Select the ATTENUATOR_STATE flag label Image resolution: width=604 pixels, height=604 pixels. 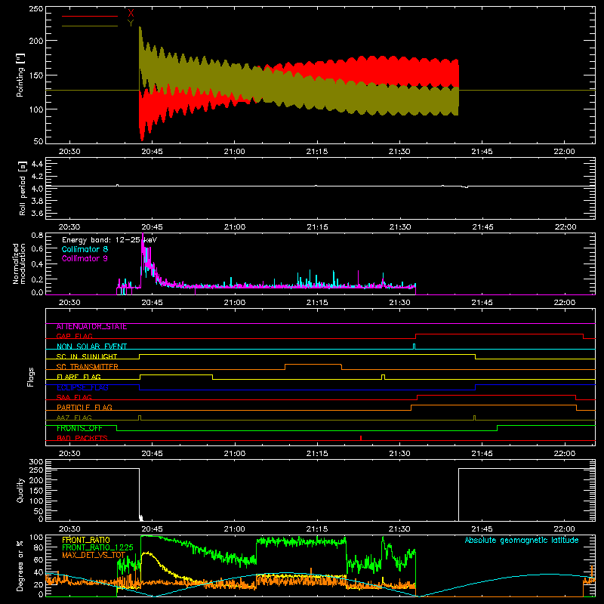[91, 327]
